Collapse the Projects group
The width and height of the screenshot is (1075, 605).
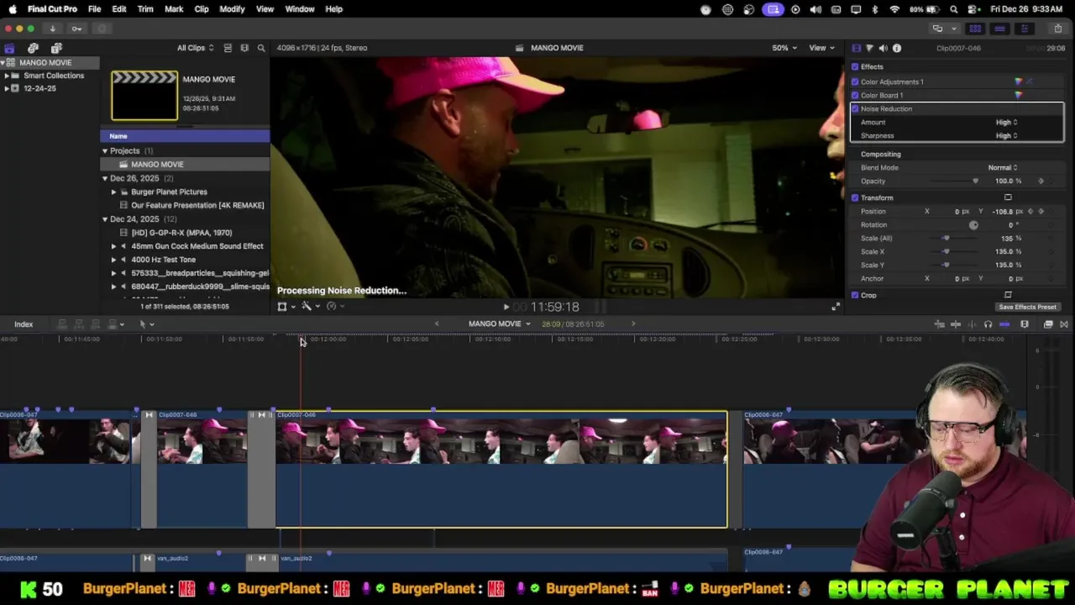click(x=105, y=151)
